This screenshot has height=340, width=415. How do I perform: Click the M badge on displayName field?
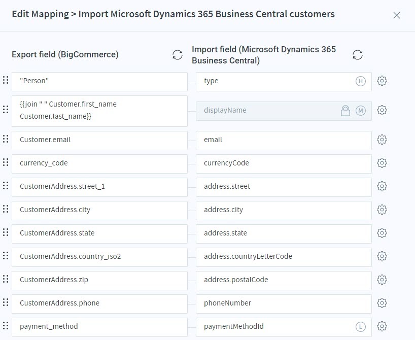[361, 111]
